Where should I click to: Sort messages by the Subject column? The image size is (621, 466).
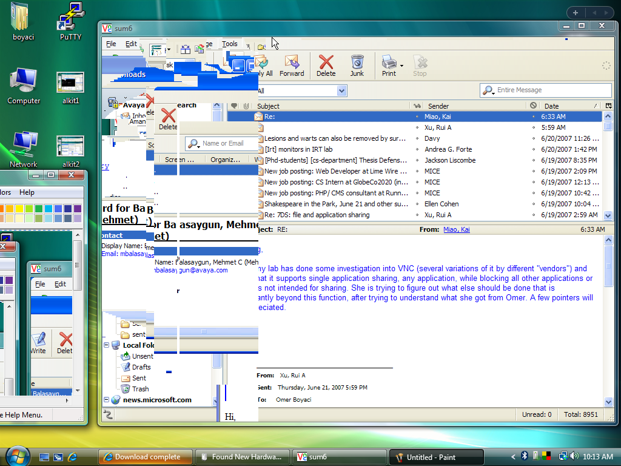point(333,106)
